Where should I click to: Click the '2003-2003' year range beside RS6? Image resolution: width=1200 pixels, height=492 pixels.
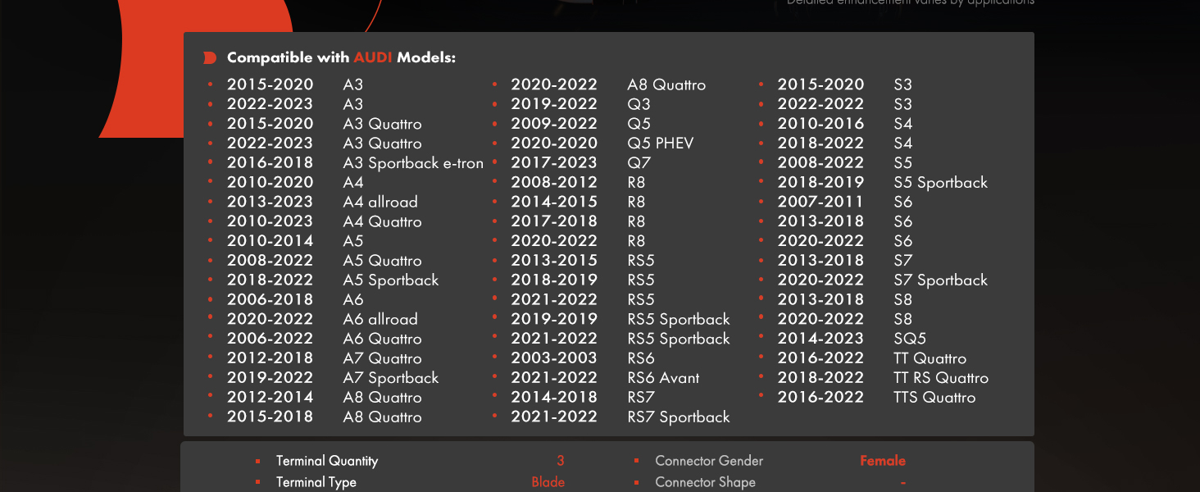coord(554,358)
